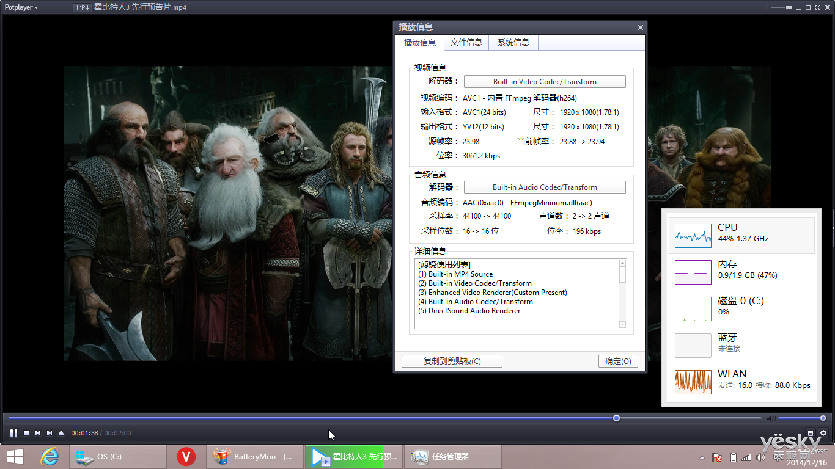The image size is (835, 469).
Task: Switch to the 播放信息 tab
Action: [420, 43]
